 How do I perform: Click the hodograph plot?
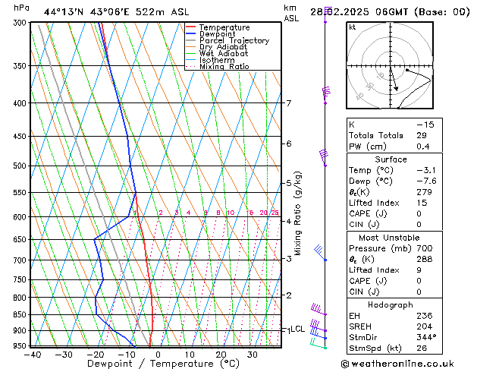pos(390,65)
